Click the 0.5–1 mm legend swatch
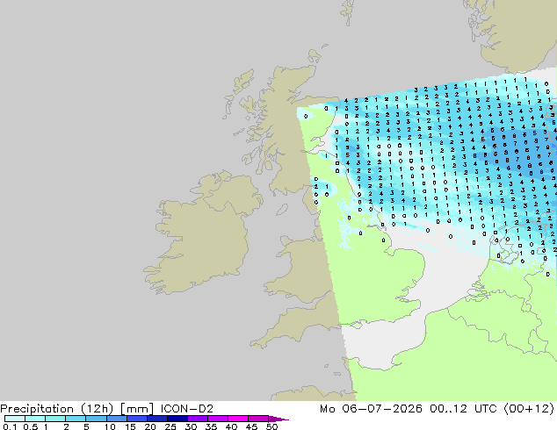Viewport: 557px width, 430px height. pos(35,419)
